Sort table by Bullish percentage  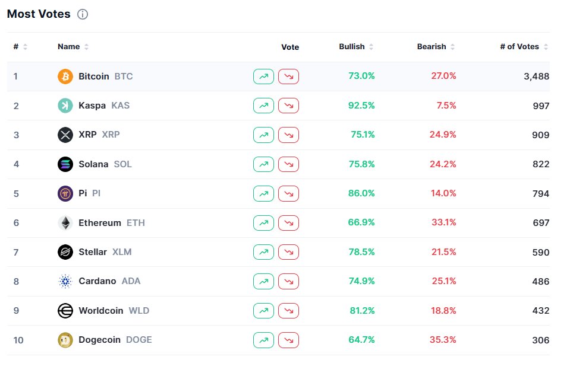point(356,47)
